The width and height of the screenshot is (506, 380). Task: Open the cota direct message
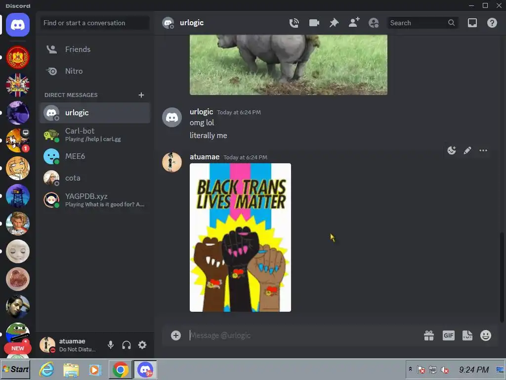95,178
